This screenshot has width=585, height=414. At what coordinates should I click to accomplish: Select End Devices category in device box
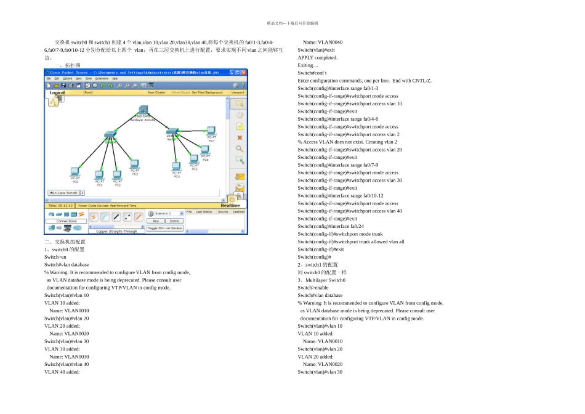tap(52, 228)
